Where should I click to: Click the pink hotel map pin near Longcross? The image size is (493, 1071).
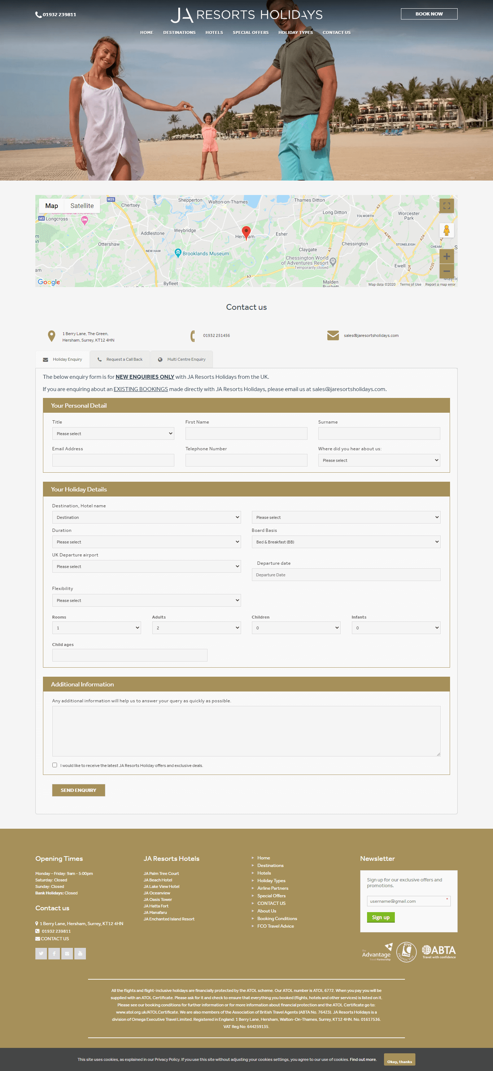point(84,221)
